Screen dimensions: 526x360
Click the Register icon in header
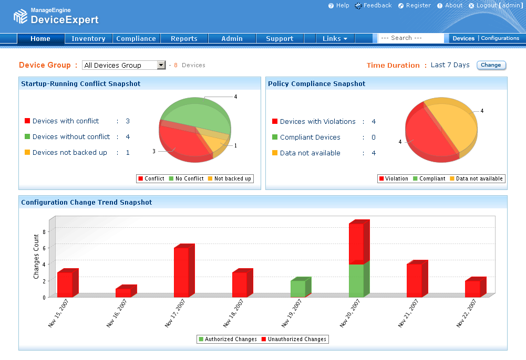(401, 6)
